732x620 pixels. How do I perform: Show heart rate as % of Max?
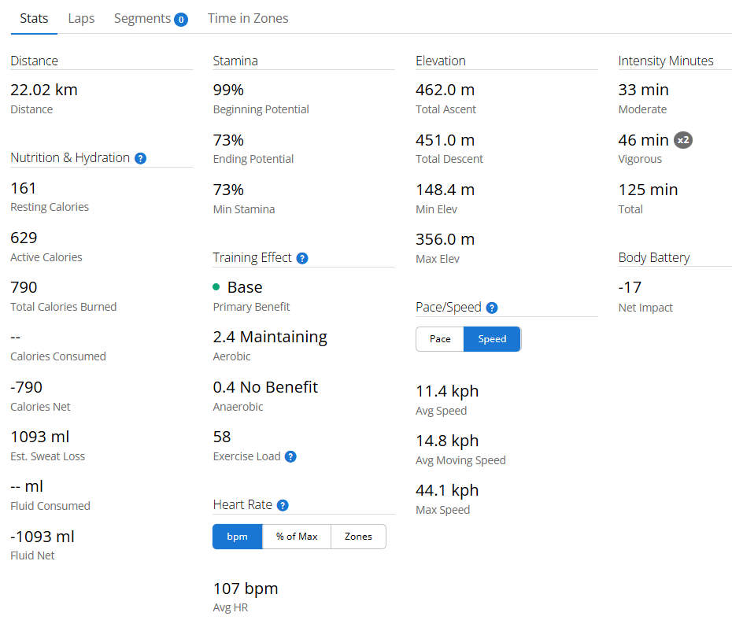[297, 537]
